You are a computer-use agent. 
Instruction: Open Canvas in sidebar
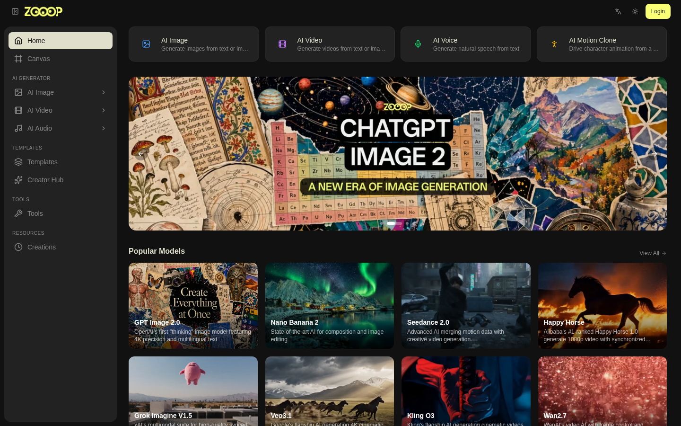(61, 59)
